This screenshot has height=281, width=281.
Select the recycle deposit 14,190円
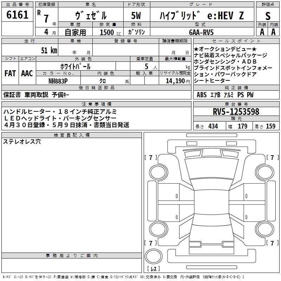coord(178,81)
